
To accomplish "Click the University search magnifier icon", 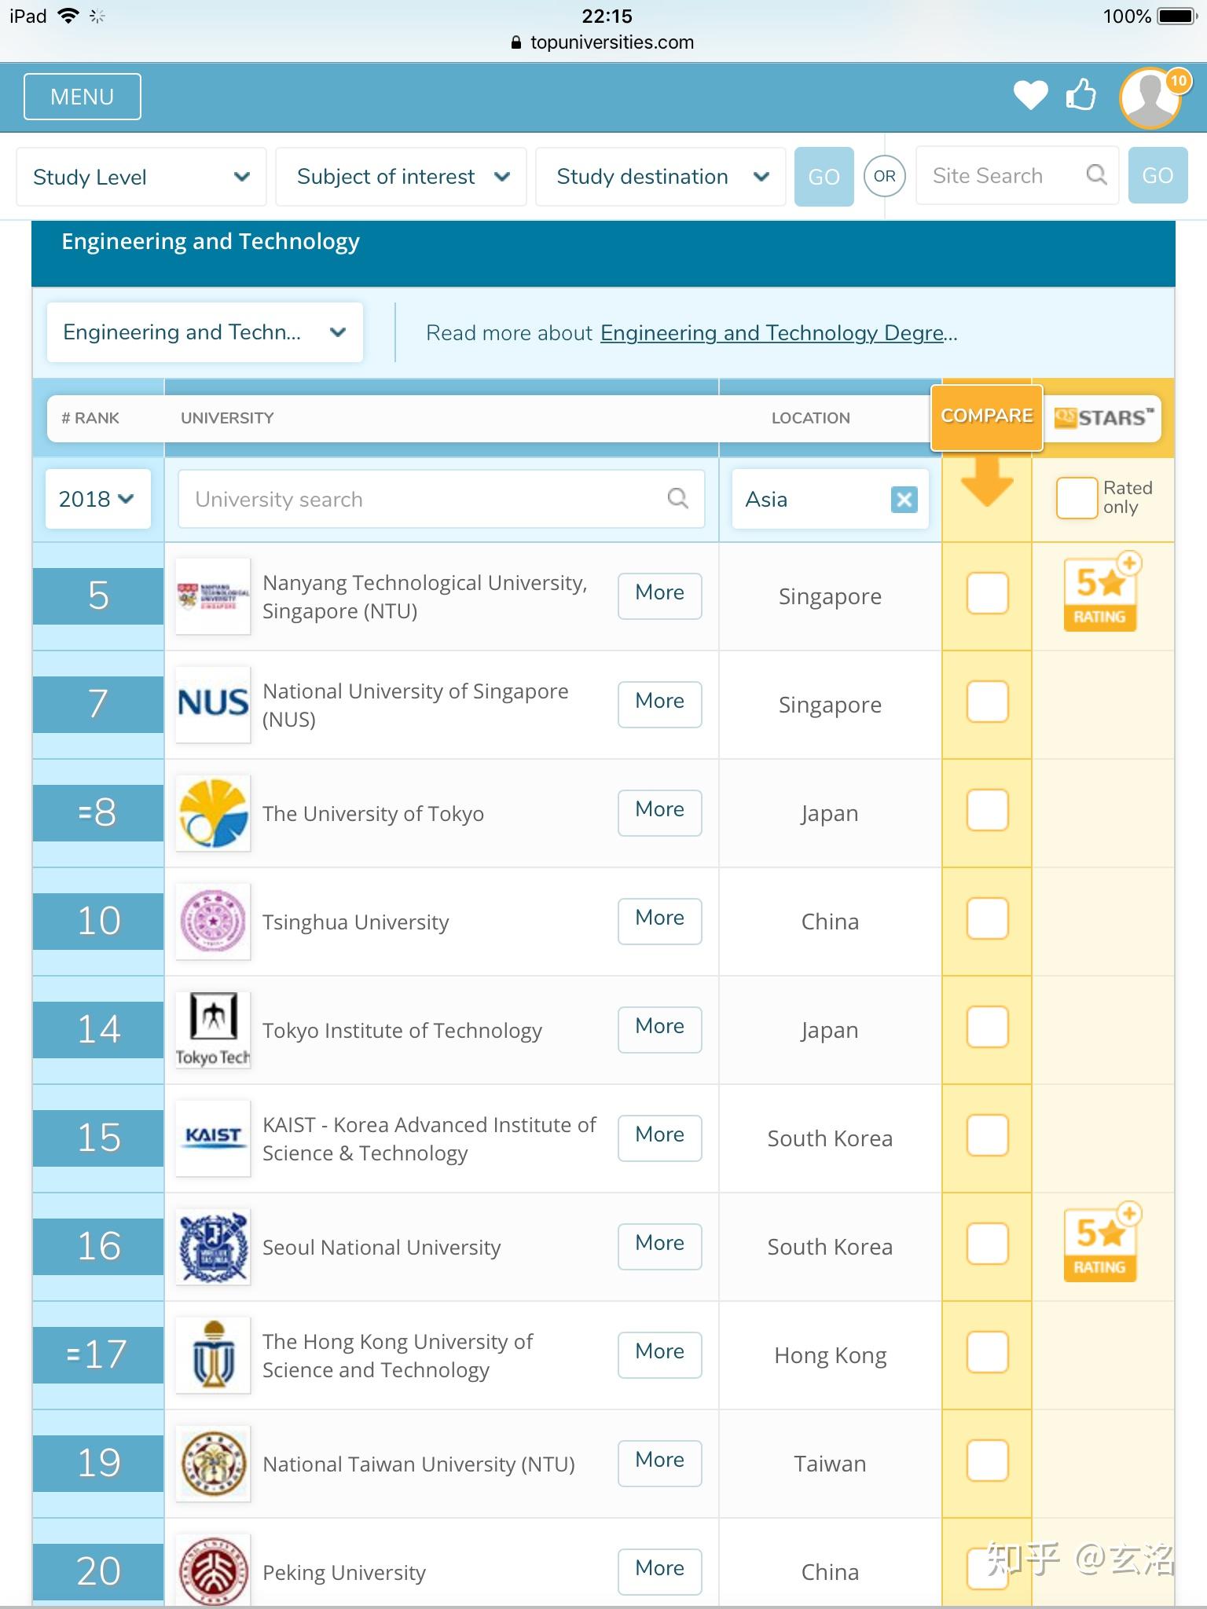I will pyautogui.click(x=677, y=497).
